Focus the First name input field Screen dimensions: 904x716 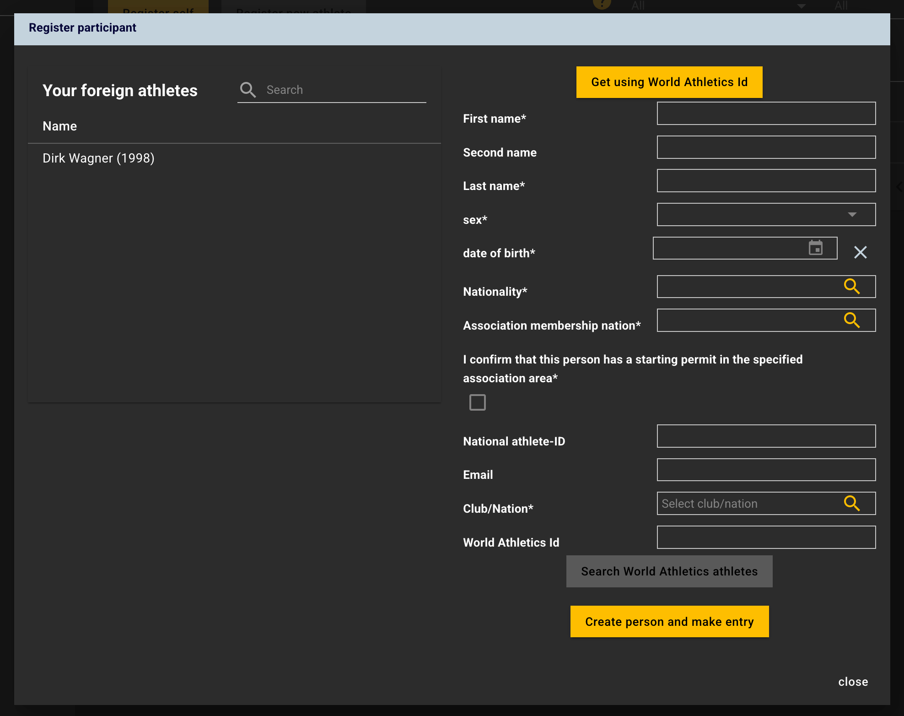tap(766, 114)
